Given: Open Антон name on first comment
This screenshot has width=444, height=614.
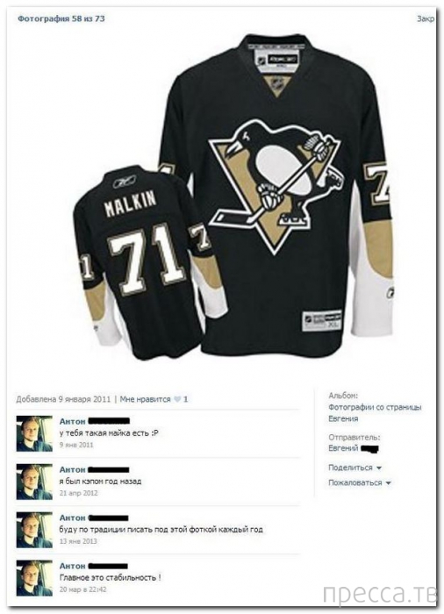Looking at the screenshot, I should [73, 421].
